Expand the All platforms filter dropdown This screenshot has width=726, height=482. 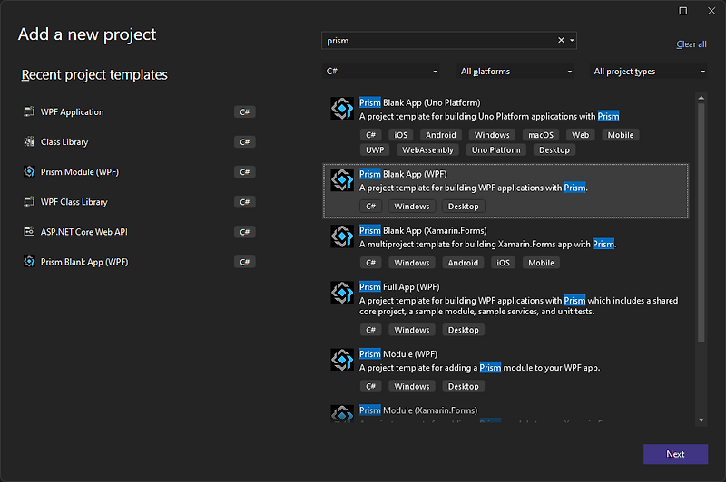pyautogui.click(x=515, y=72)
